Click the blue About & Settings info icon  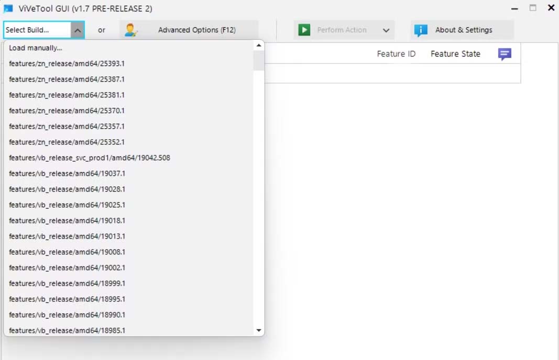(421, 30)
